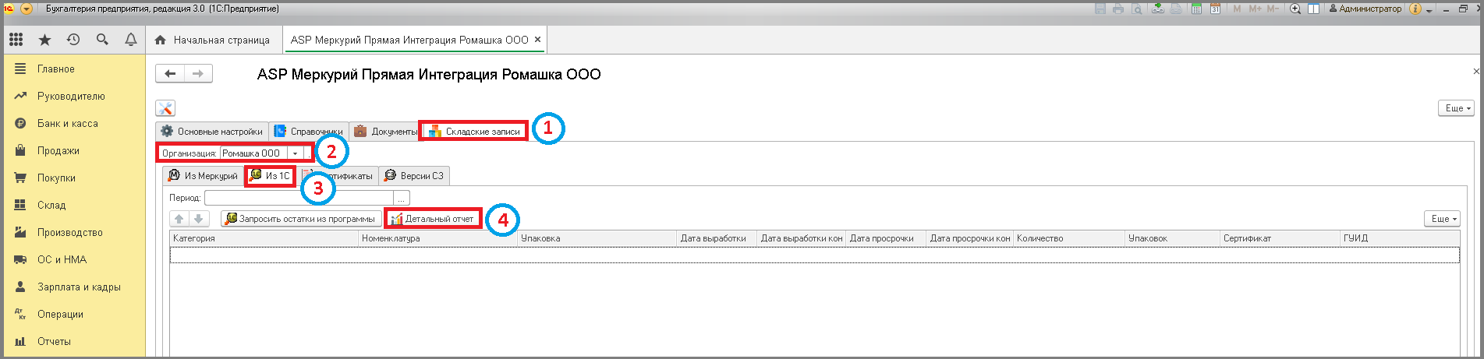Go forward with the right arrow
The width and height of the screenshot is (1484, 359).
(198, 74)
